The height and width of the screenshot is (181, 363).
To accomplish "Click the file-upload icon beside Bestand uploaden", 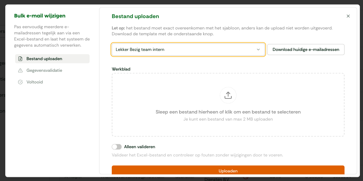I will coord(20,59).
